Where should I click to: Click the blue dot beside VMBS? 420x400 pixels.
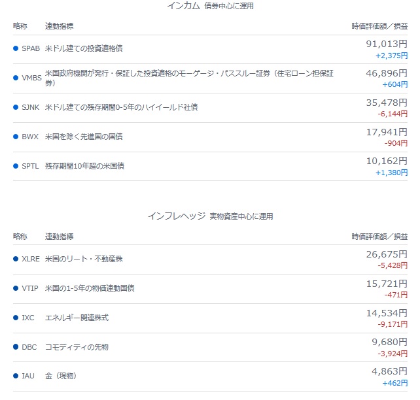tap(16, 78)
